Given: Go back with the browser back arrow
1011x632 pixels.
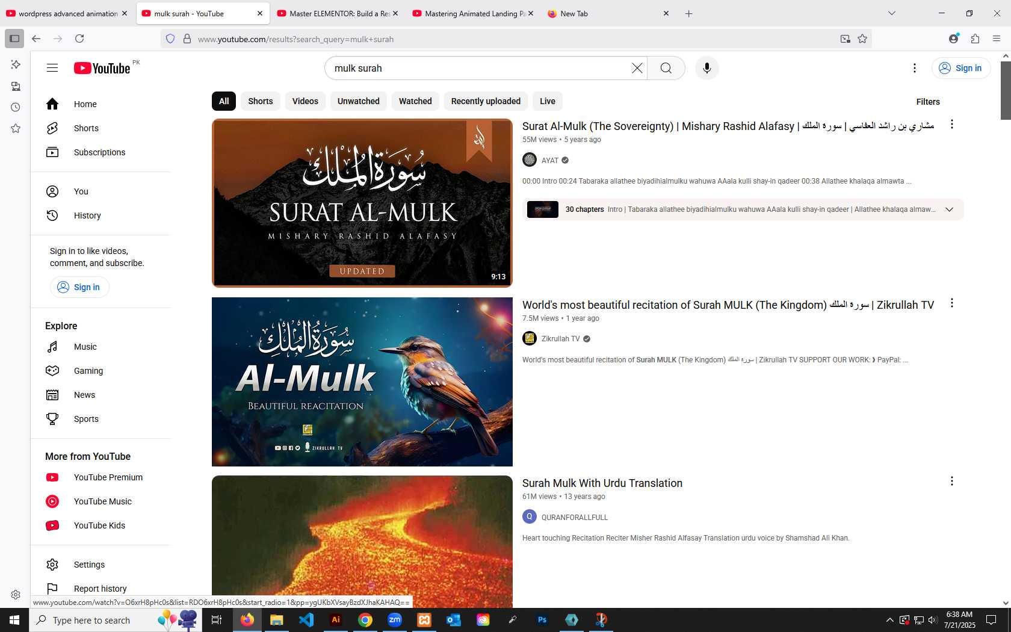Looking at the screenshot, I should 36,39.
